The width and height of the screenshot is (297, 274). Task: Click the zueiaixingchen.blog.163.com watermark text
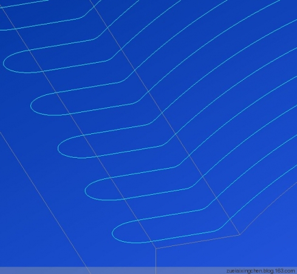[261, 271]
